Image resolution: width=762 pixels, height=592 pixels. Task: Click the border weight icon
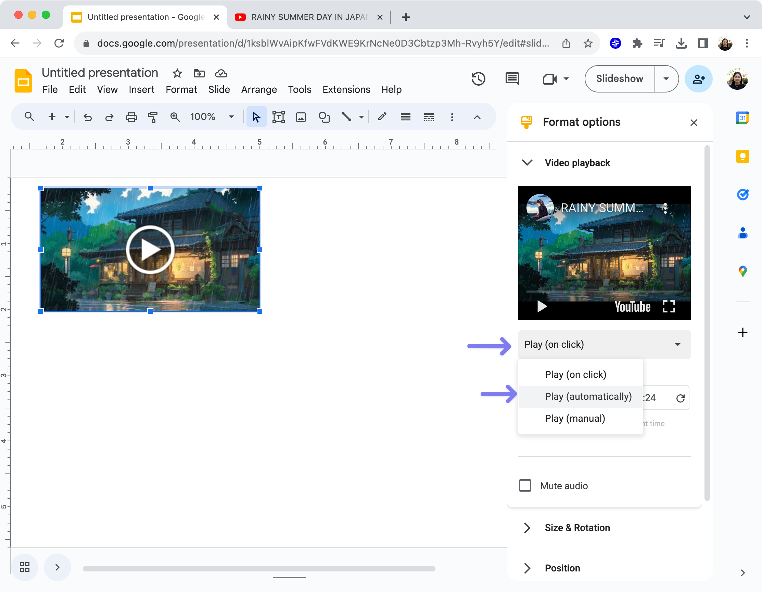(405, 117)
